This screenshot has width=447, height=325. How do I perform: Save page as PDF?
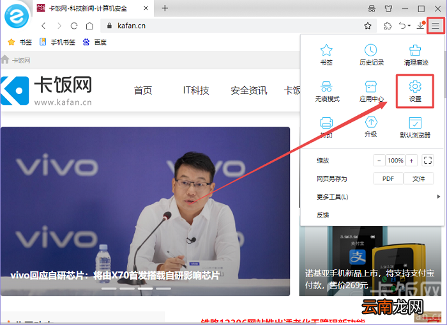point(388,178)
